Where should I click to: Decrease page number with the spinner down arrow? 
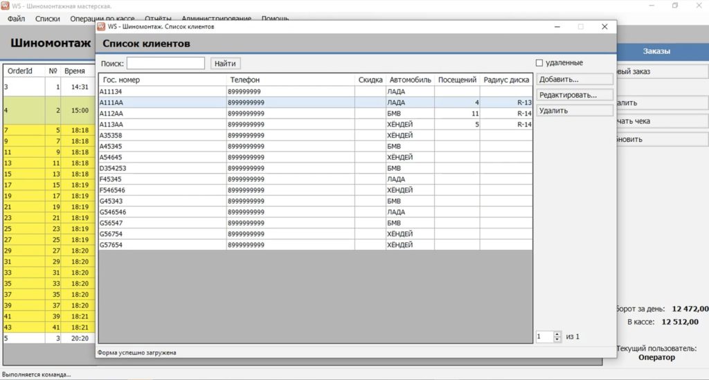pos(557,339)
